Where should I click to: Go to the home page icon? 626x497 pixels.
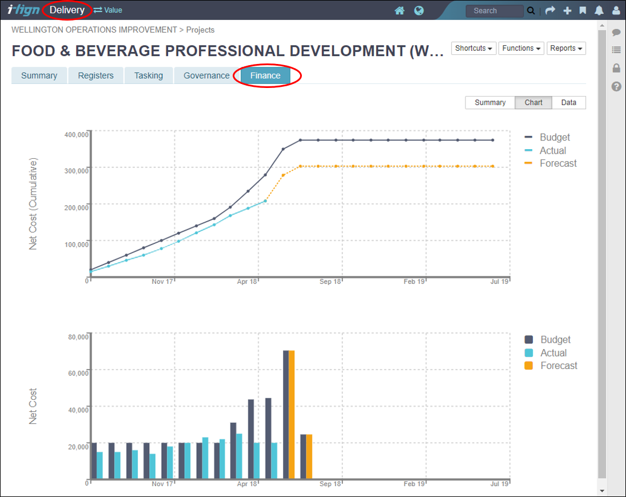coord(400,11)
